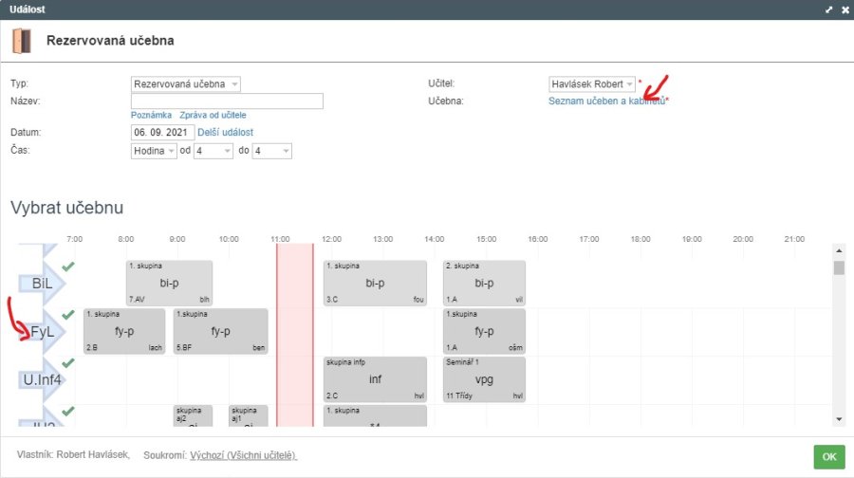This screenshot has height=478, width=854.
Task: Click the timetable vertical scrollbar down arrow
Action: click(x=838, y=418)
